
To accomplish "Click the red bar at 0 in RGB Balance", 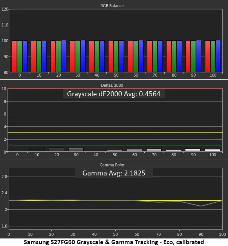I will pos(14,56).
